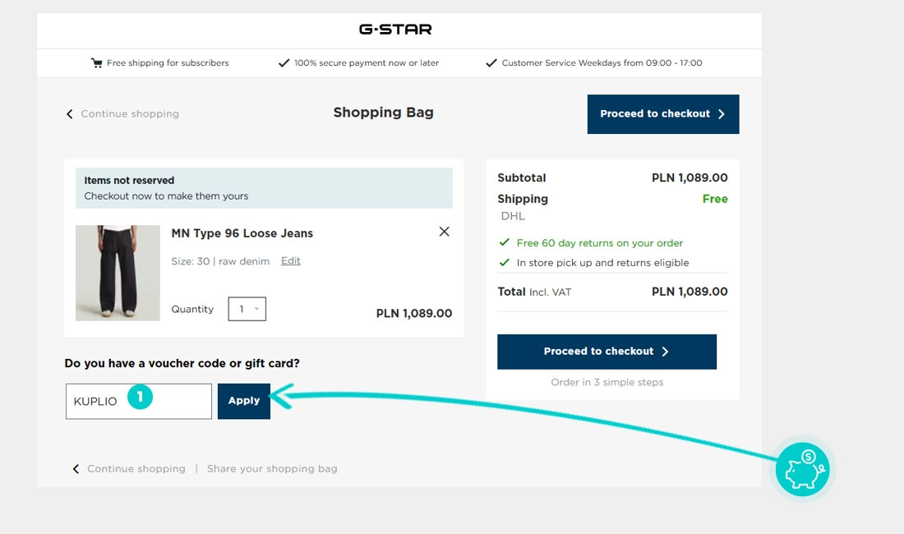Image resolution: width=904 pixels, height=534 pixels.
Task: Click the secure payment checkmark icon
Action: [284, 63]
